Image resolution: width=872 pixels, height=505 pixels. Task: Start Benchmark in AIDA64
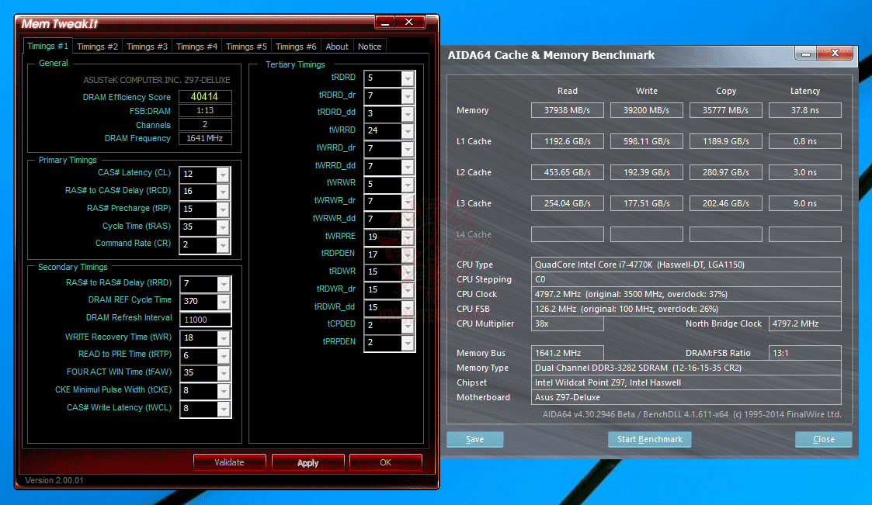coord(650,439)
